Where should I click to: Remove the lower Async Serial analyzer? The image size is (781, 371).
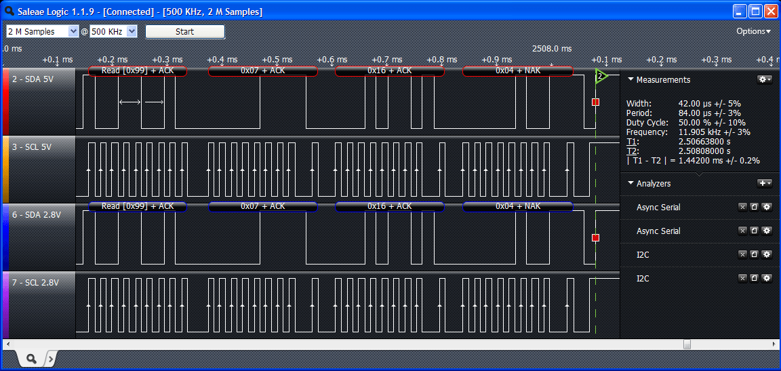click(742, 231)
